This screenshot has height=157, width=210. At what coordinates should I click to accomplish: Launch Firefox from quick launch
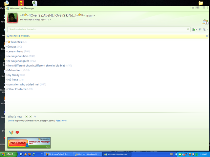[30, 154]
